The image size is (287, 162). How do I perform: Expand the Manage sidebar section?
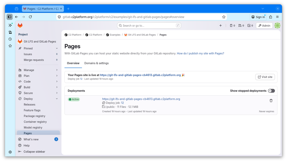(x=38, y=70)
